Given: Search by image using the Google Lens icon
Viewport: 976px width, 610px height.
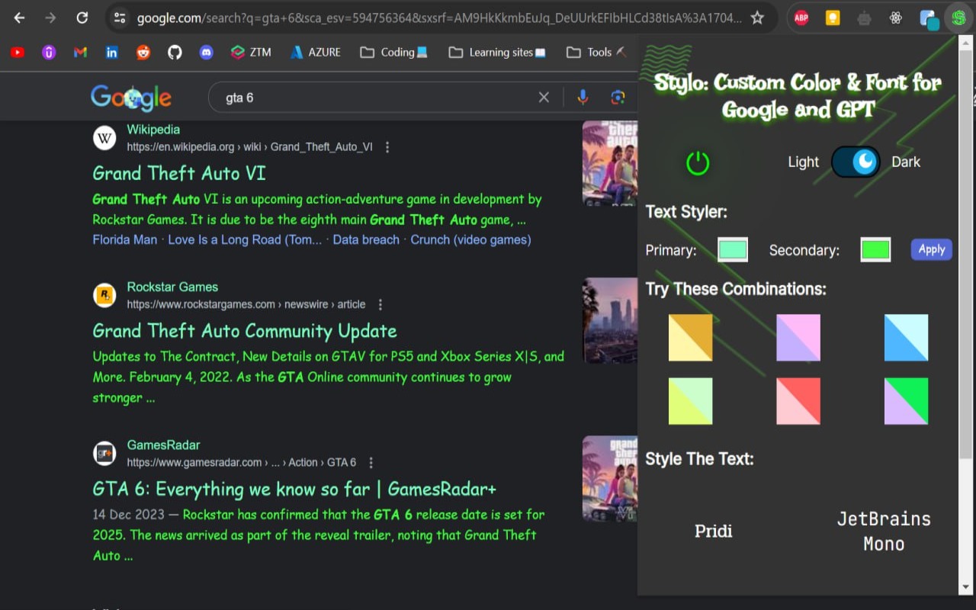Looking at the screenshot, I should pos(616,97).
